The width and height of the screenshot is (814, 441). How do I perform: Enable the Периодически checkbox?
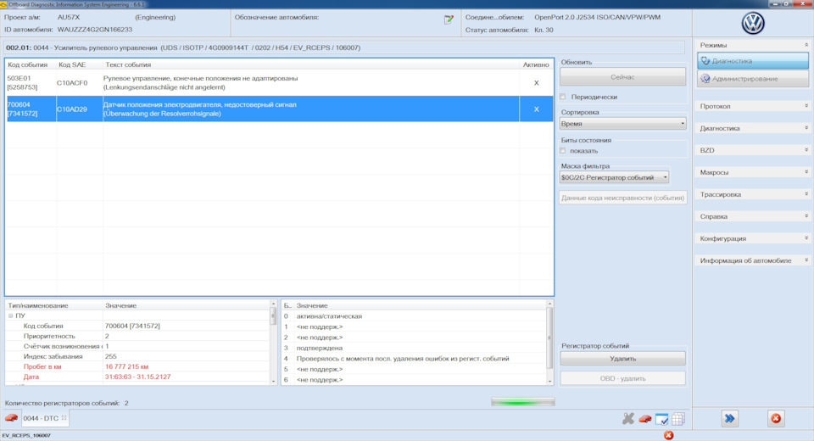click(563, 97)
